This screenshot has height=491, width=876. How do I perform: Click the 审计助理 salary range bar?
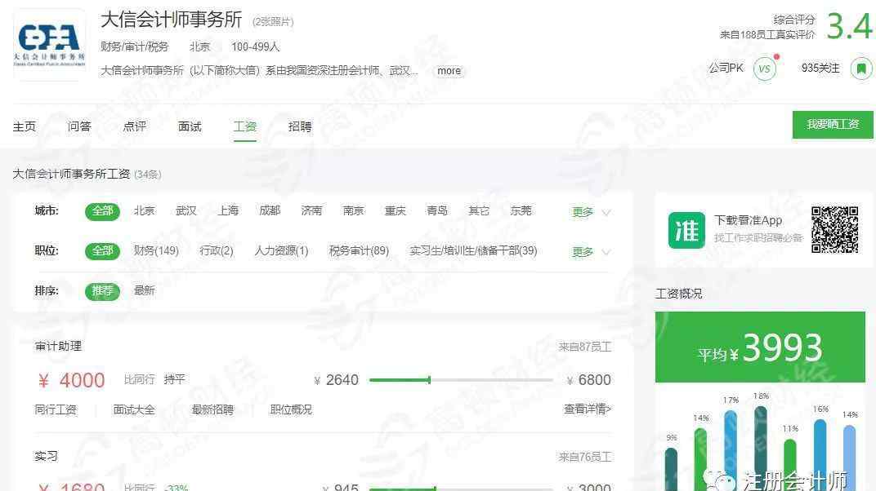461,380
